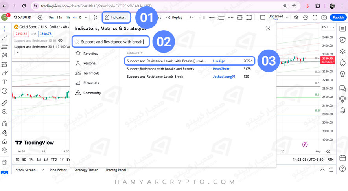
Task: Click the XAUUSD symbol search
Action: [22, 17]
